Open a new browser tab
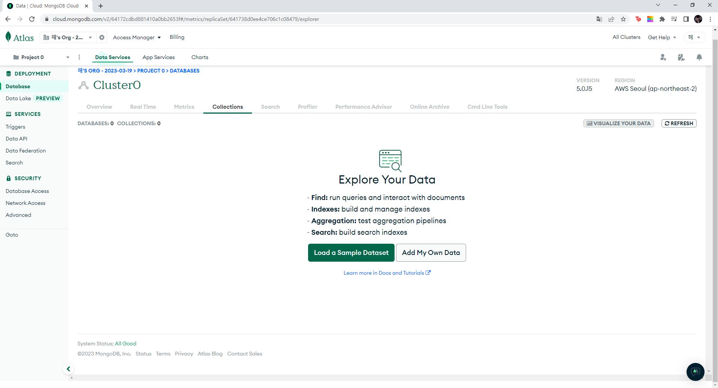718x388 pixels. coord(101,6)
